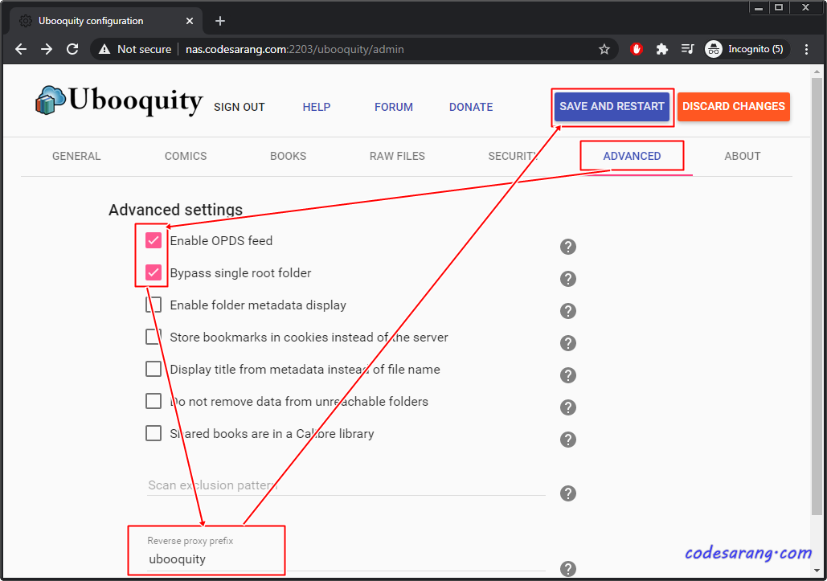Image resolution: width=827 pixels, height=581 pixels.
Task: Open the Chrome three-dot menu
Action: pos(806,49)
